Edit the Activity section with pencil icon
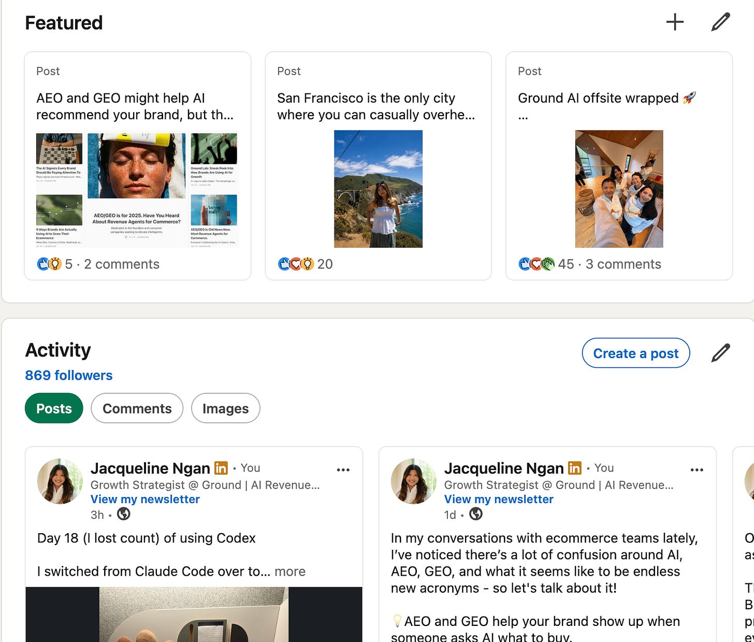Image resolution: width=754 pixels, height=642 pixels. pyautogui.click(x=720, y=353)
